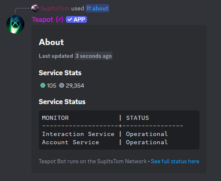Click SupItsTom's small profile avatar
The height and width of the screenshot is (181, 221).
(35, 8)
